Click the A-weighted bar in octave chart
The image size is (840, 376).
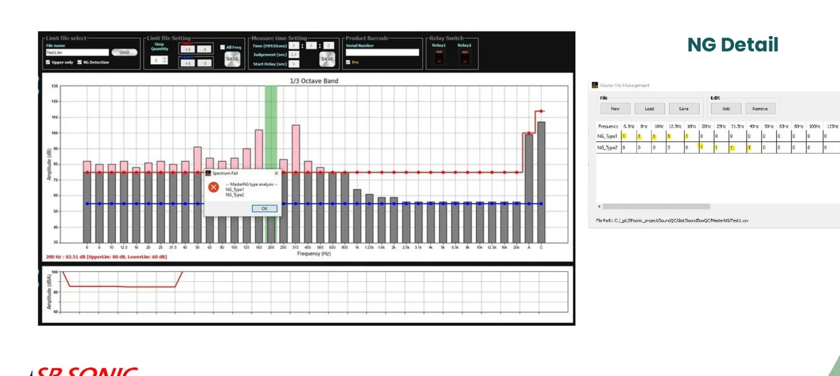[529, 188]
